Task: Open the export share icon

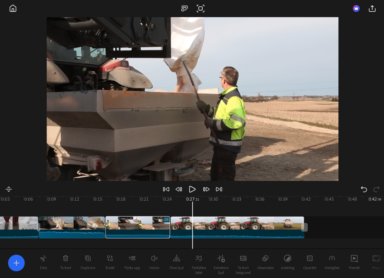Action: pyautogui.click(x=372, y=9)
